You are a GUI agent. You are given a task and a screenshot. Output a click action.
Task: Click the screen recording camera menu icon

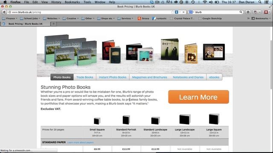pos(157,2)
